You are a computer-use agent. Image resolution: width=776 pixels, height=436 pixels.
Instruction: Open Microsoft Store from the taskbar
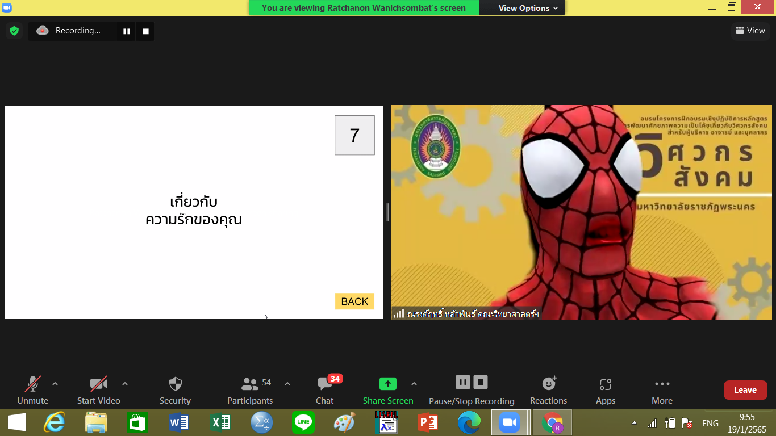coord(137,423)
